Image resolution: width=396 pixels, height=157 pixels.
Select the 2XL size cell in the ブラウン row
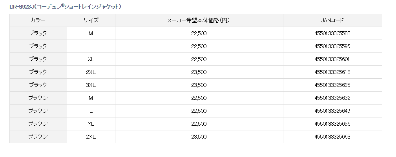[x=91, y=137]
